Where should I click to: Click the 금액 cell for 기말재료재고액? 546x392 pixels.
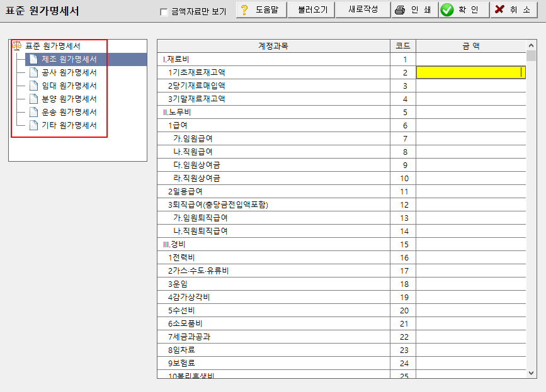point(471,99)
